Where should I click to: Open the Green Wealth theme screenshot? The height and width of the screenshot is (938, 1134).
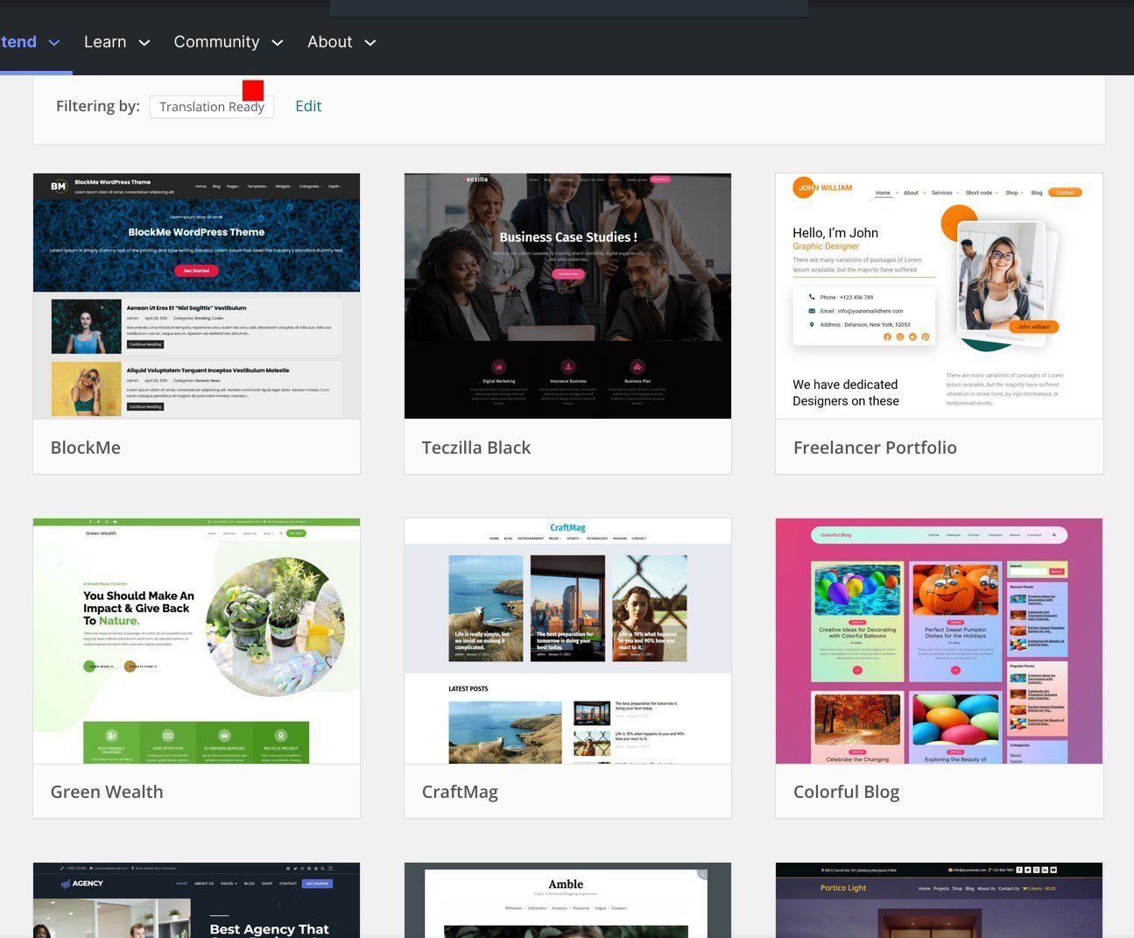pyautogui.click(x=196, y=641)
